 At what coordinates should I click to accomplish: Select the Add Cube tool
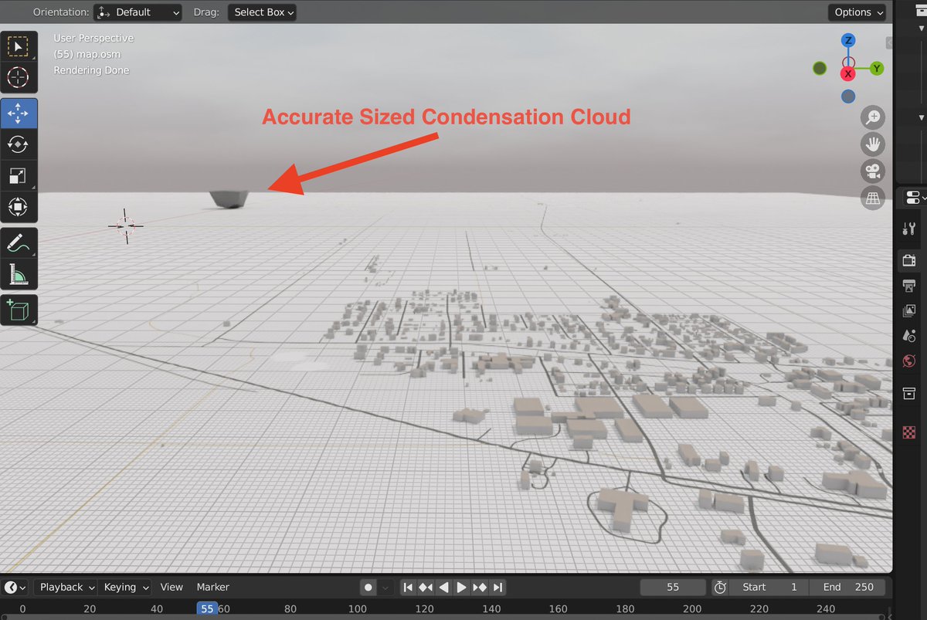point(19,310)
